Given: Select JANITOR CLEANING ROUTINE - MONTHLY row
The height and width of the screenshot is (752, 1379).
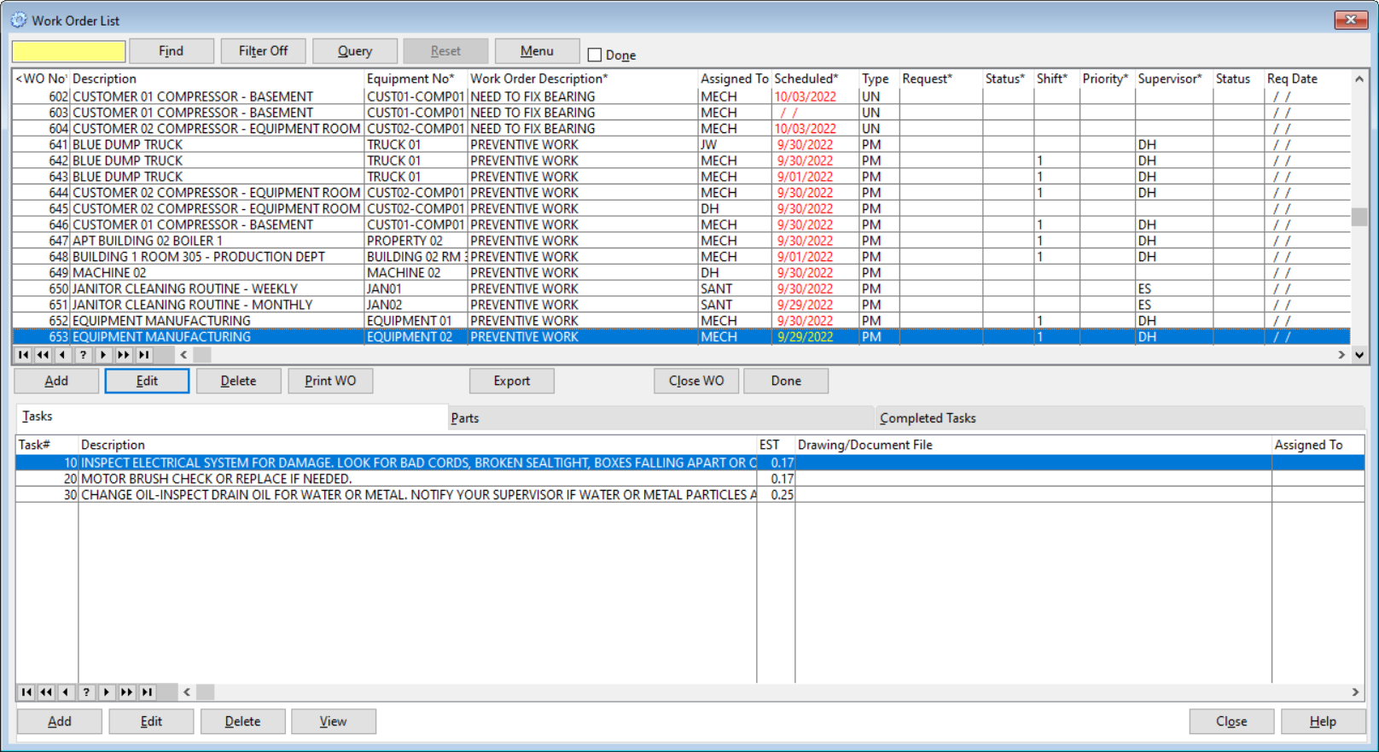Looking at the screenshot, I should 681,305.
